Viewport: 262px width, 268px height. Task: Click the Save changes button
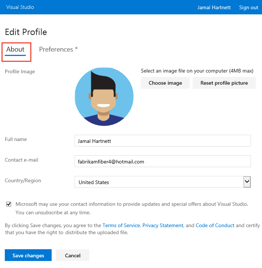[x=28, y=255]
